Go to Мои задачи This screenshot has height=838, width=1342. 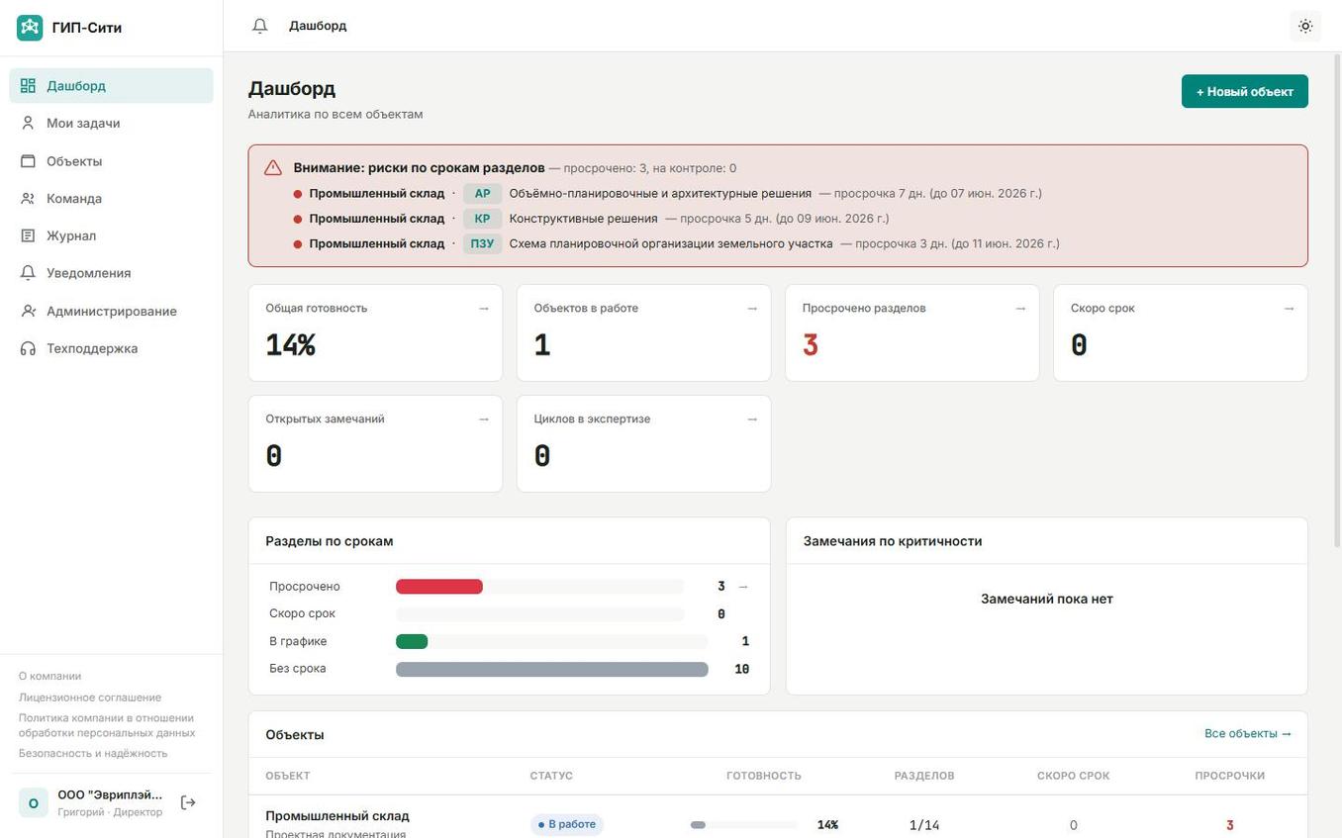(x=111, y=124)
